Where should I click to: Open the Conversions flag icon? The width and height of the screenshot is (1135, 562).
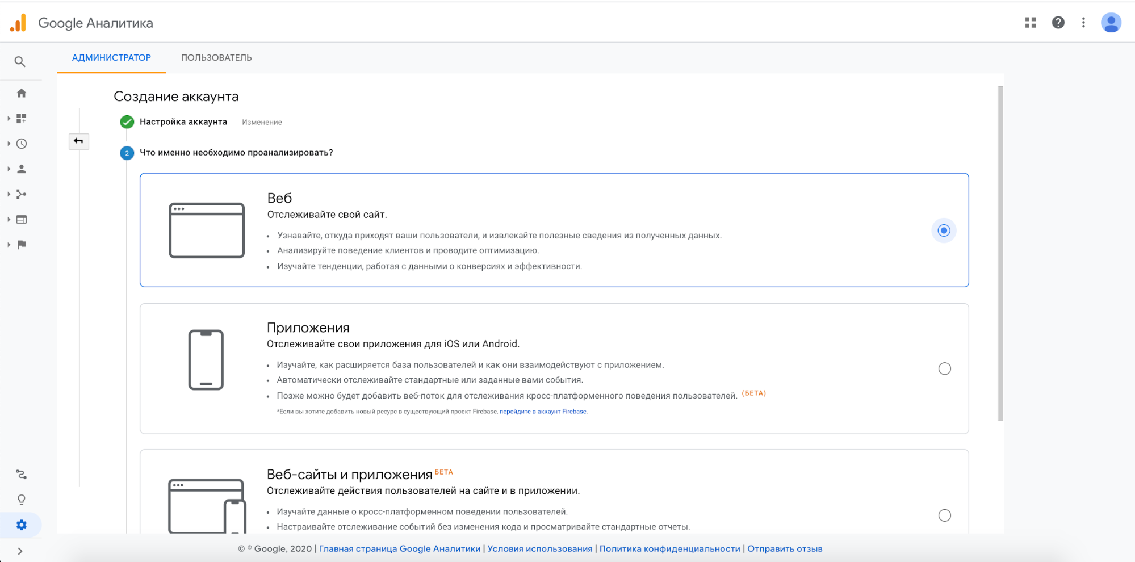pyautogui.click(x=22, y=245)
